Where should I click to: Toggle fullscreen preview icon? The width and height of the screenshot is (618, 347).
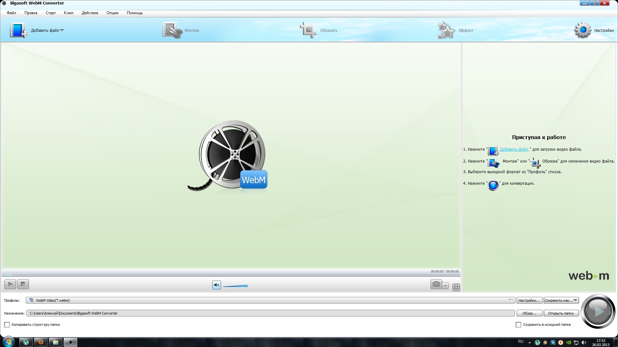coord(456,287)
